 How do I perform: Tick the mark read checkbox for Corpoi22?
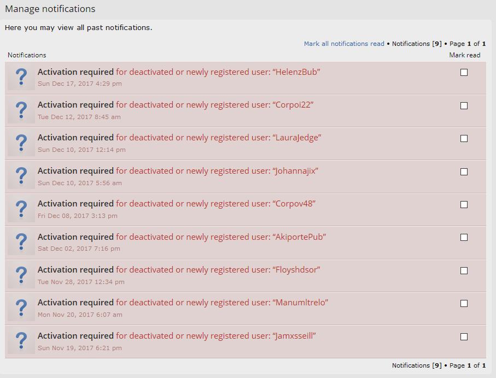tap(464, 105)
